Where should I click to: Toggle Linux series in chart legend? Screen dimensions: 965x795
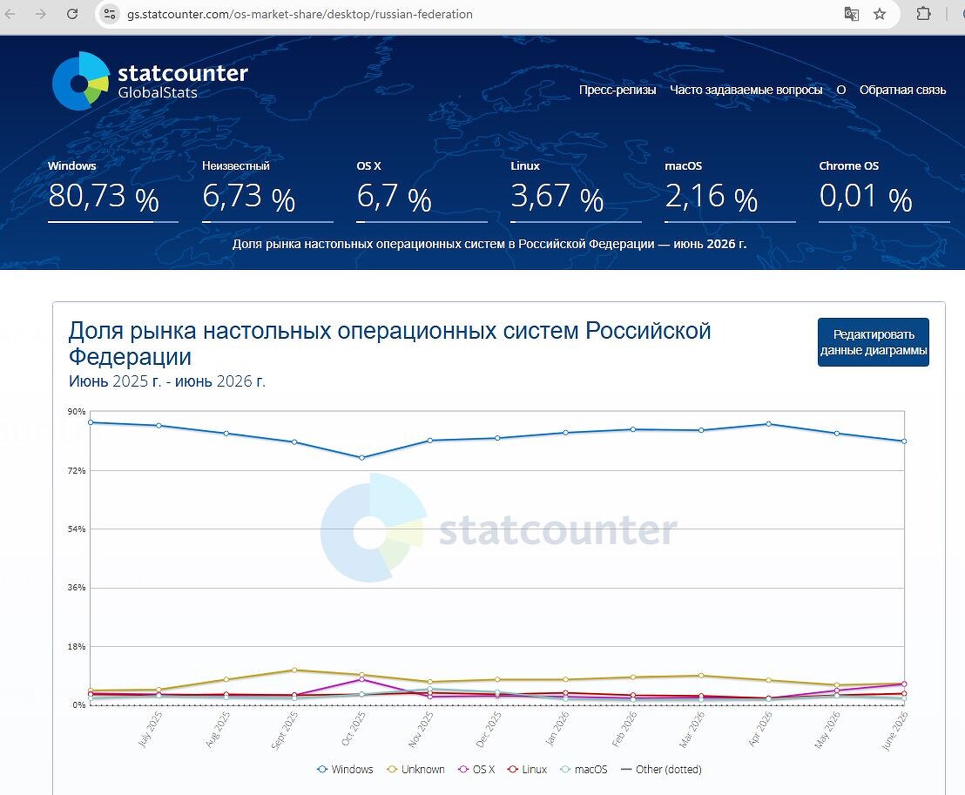tap(527, 769)
